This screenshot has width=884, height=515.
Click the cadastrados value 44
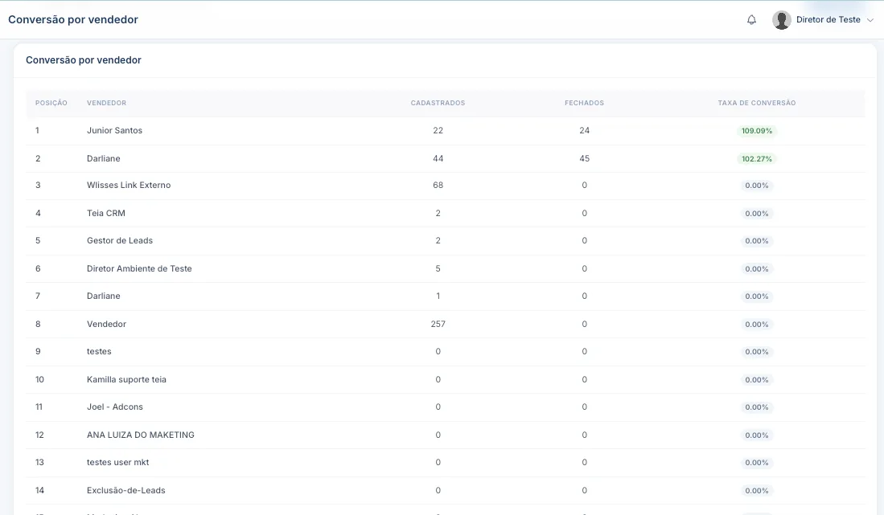click(438, 159)
